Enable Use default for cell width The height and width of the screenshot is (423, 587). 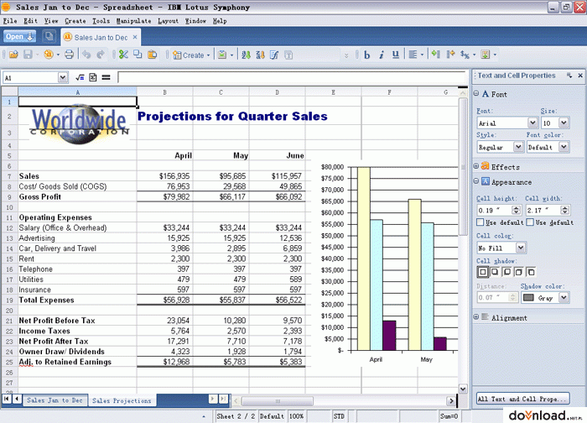pyautogui.click(x=530, y=222)
